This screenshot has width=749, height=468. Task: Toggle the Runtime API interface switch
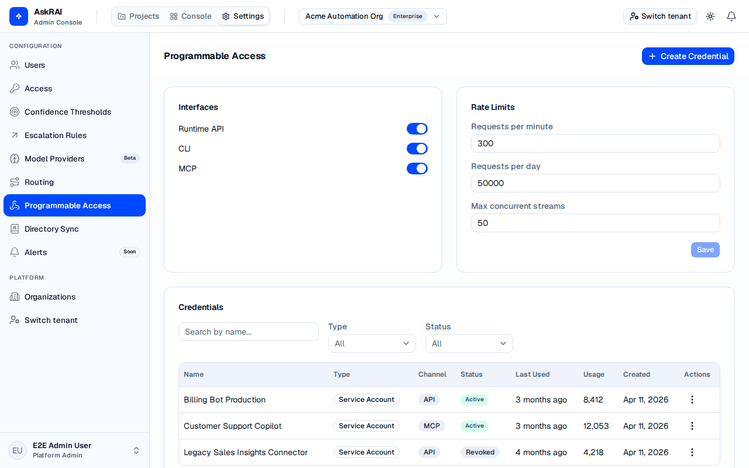tap(417, 129)
